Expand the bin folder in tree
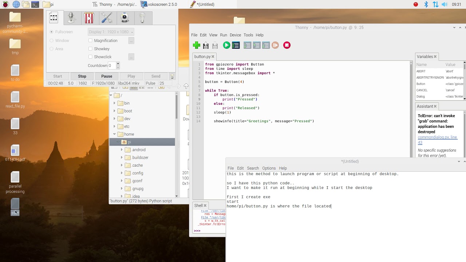 [114, 103]
